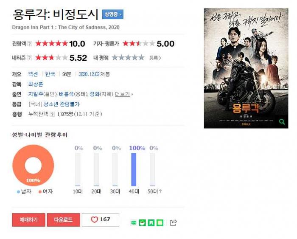The image size is (297, 239).
Task: Open director 최상훈 link
Action: pyautogui.click(x=36, y=84)
